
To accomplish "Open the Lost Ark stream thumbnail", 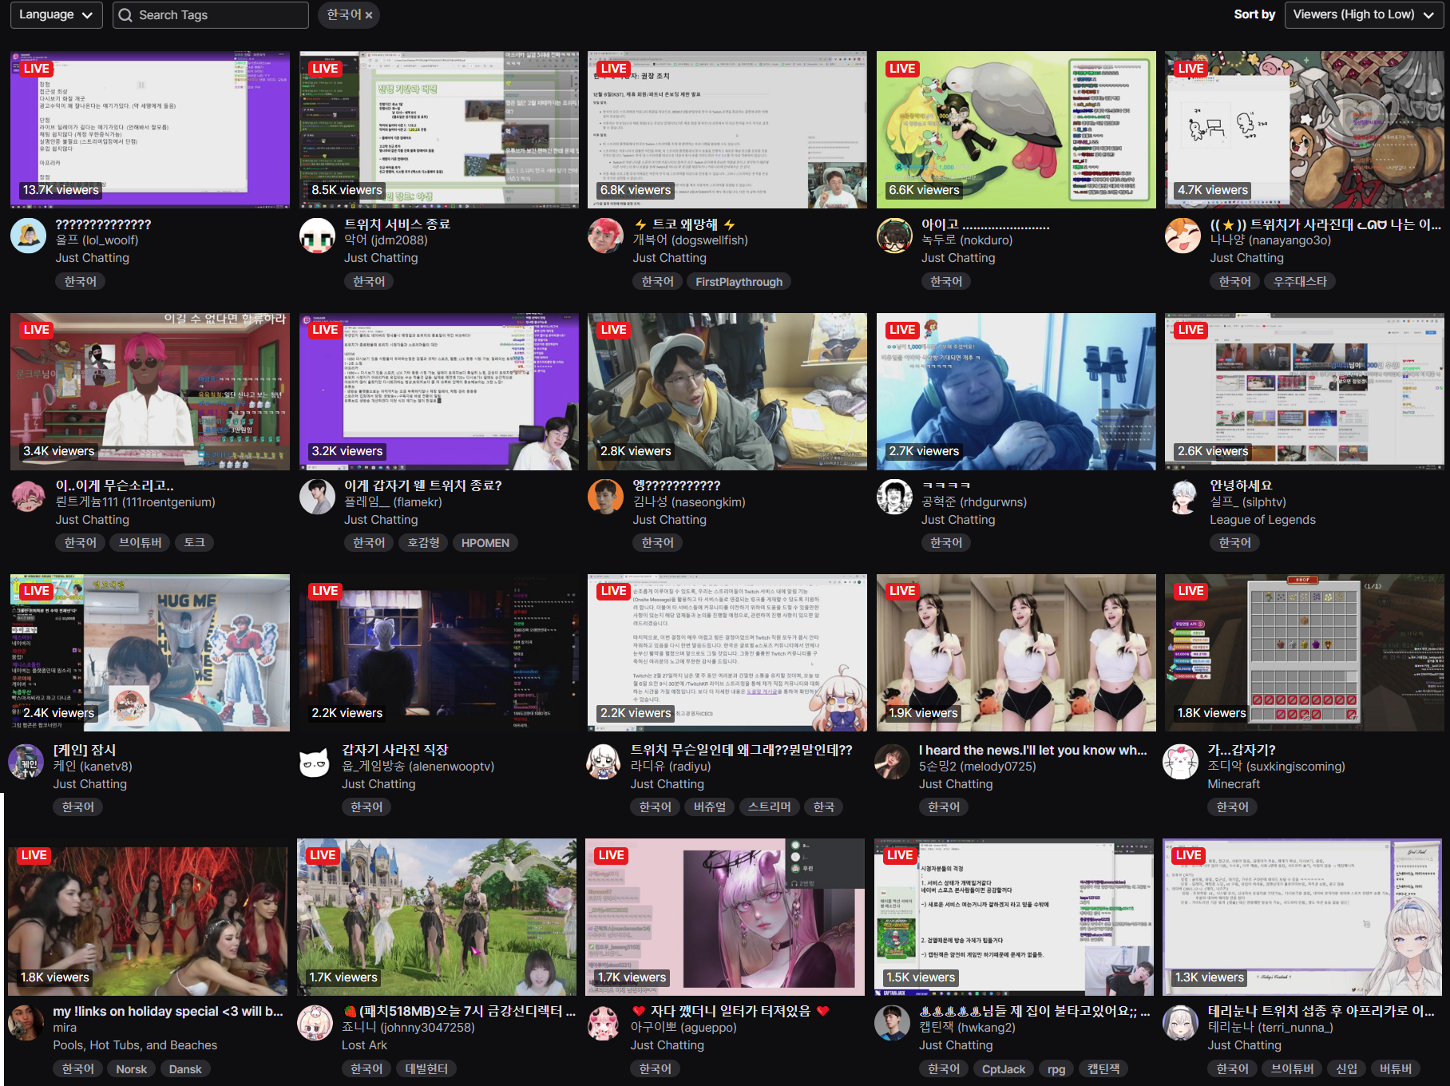I will tap(437, 917).
